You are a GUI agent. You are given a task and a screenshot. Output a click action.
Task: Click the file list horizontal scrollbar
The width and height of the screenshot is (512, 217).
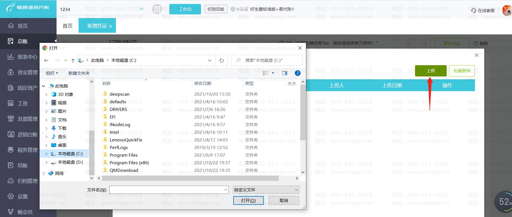[190, 178]
